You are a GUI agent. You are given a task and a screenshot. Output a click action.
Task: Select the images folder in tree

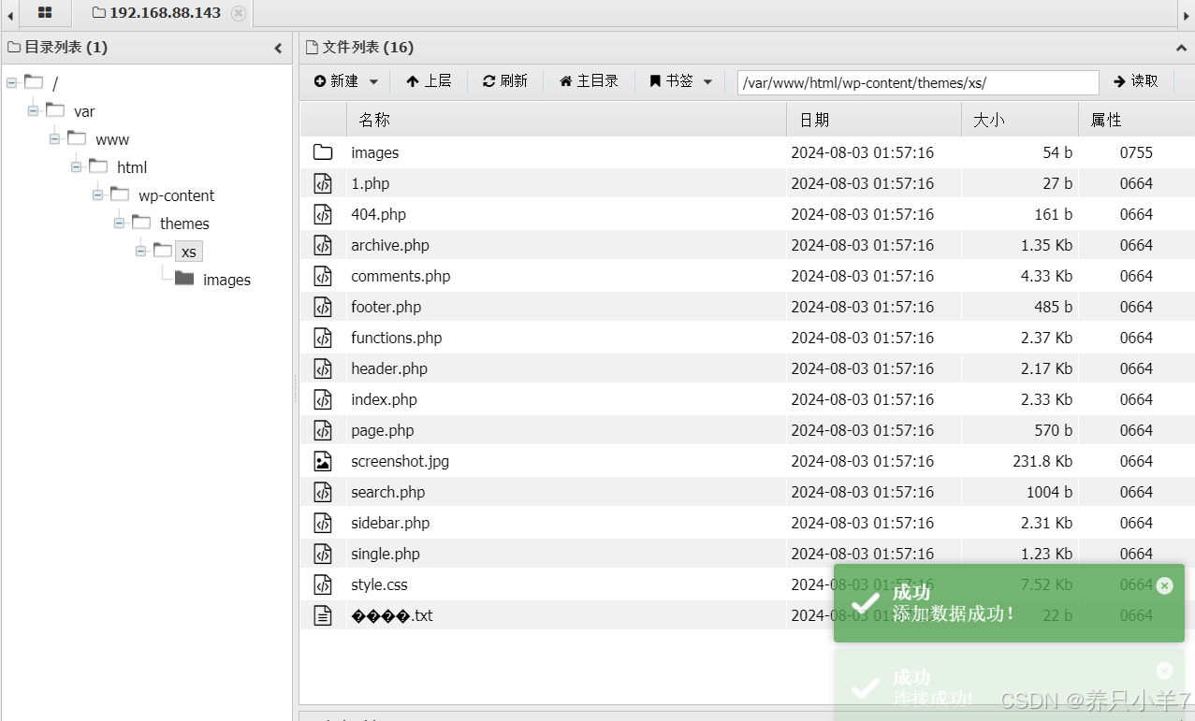click(x=226, y=280)
